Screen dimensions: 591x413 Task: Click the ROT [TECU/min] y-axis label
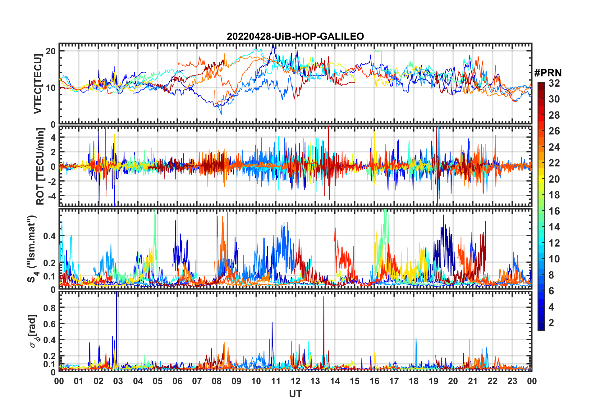coord(40,166)
